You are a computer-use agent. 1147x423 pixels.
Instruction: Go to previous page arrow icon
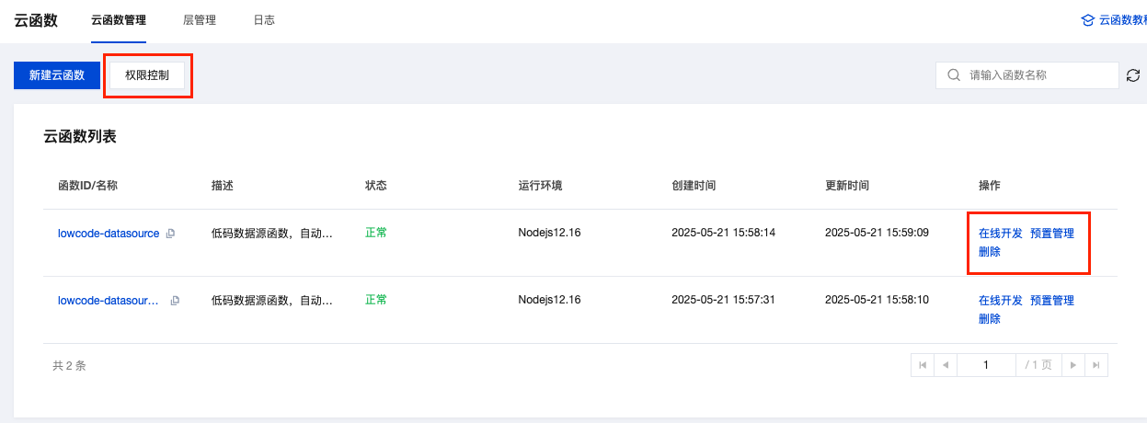pos(946,365)
